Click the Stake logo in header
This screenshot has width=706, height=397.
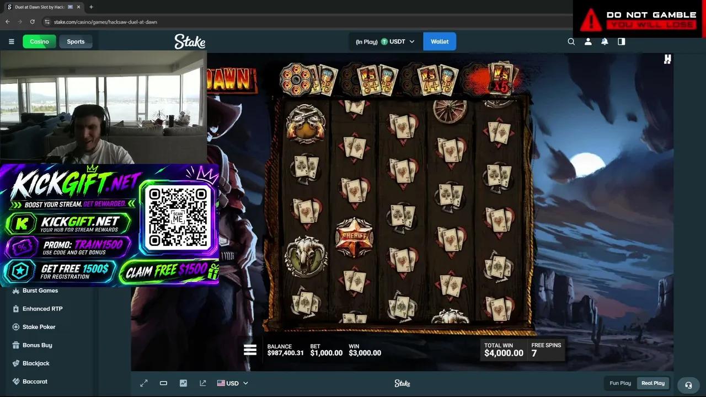(x=190, y=41)
